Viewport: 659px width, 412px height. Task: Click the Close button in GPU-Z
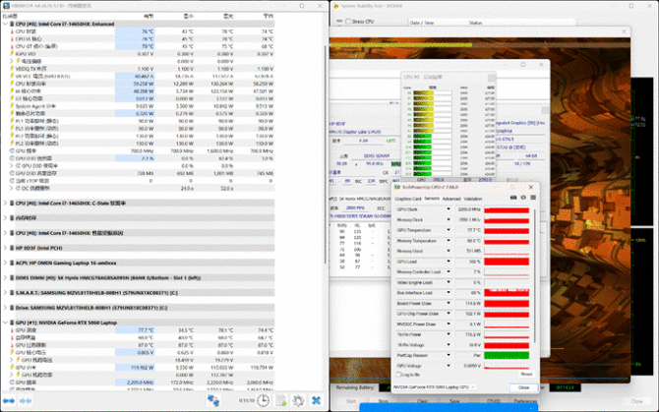pos(524,387)
